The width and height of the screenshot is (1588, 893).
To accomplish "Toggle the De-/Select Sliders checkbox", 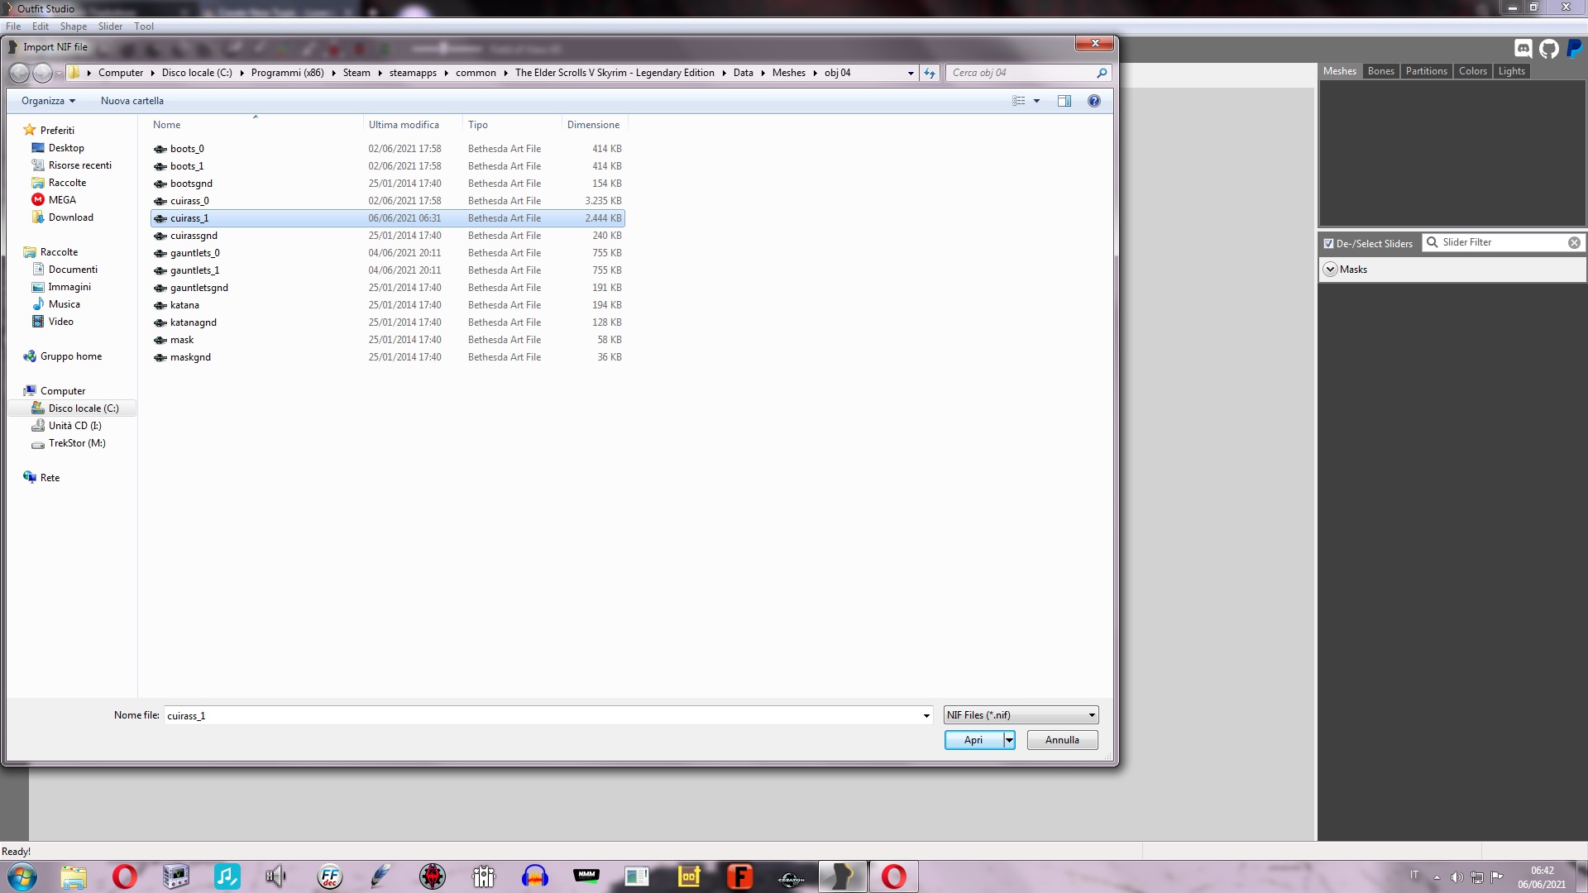I will click(1329, 244).
